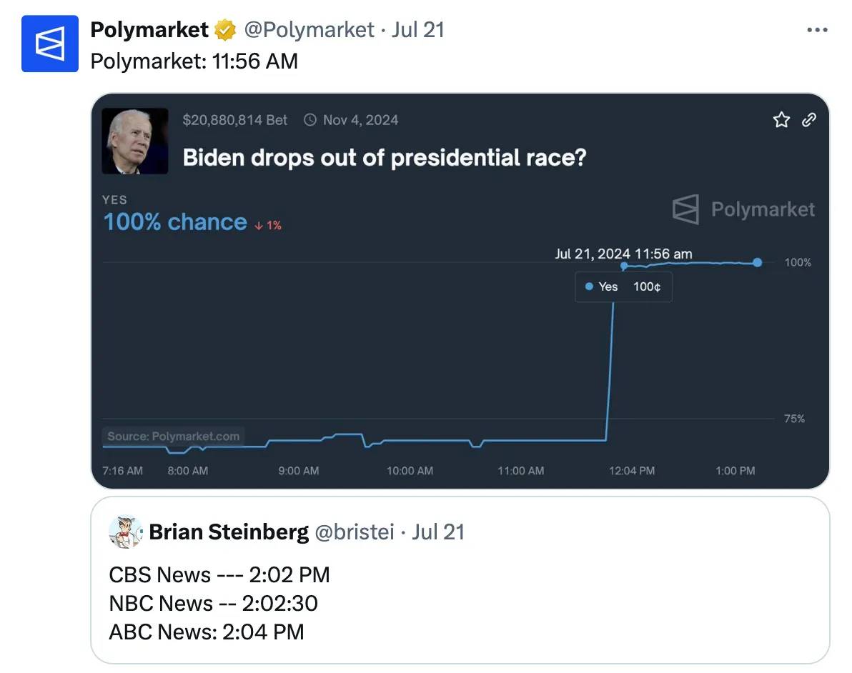
Task: Click the 'Source: Polymarket.com' label
Action: tap(174, 437)
